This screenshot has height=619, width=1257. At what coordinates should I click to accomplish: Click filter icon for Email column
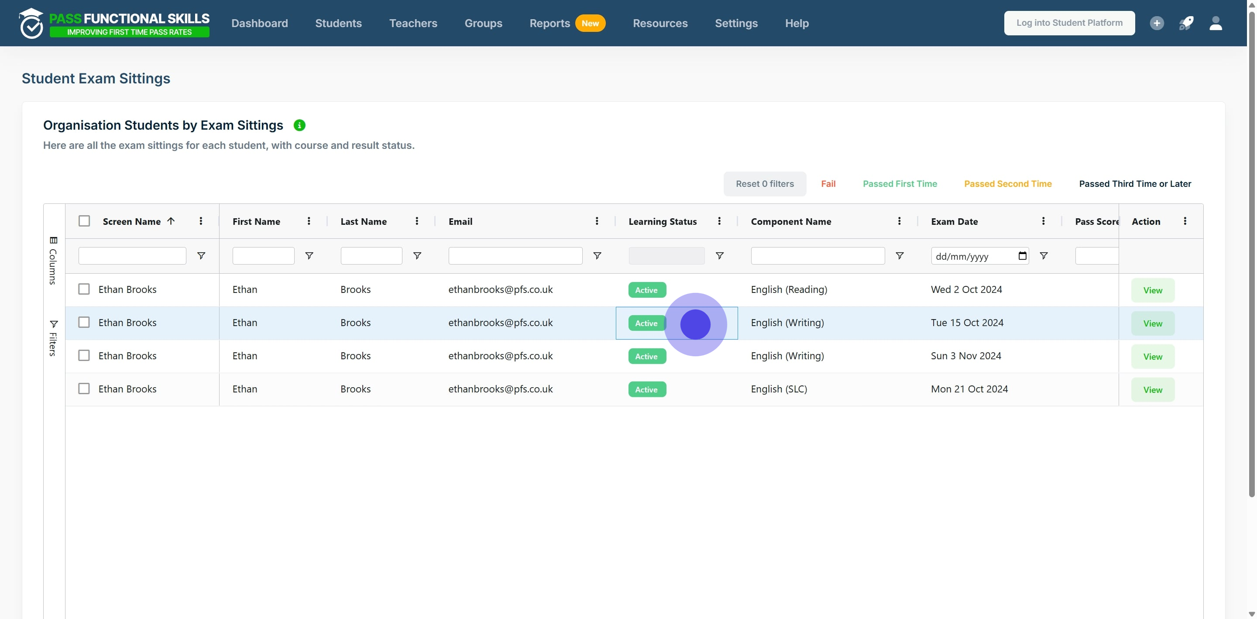point(597,256)
